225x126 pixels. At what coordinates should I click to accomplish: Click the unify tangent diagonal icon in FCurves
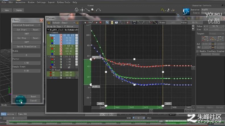[x=155, y=22]
